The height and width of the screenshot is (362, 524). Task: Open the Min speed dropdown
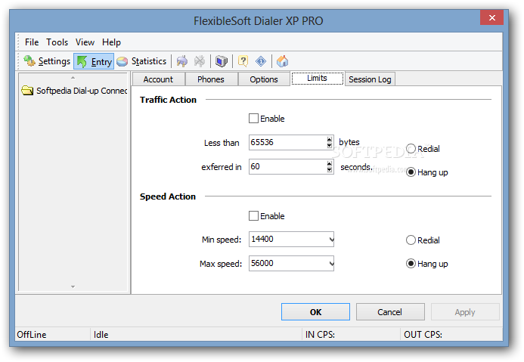point(331,240)
